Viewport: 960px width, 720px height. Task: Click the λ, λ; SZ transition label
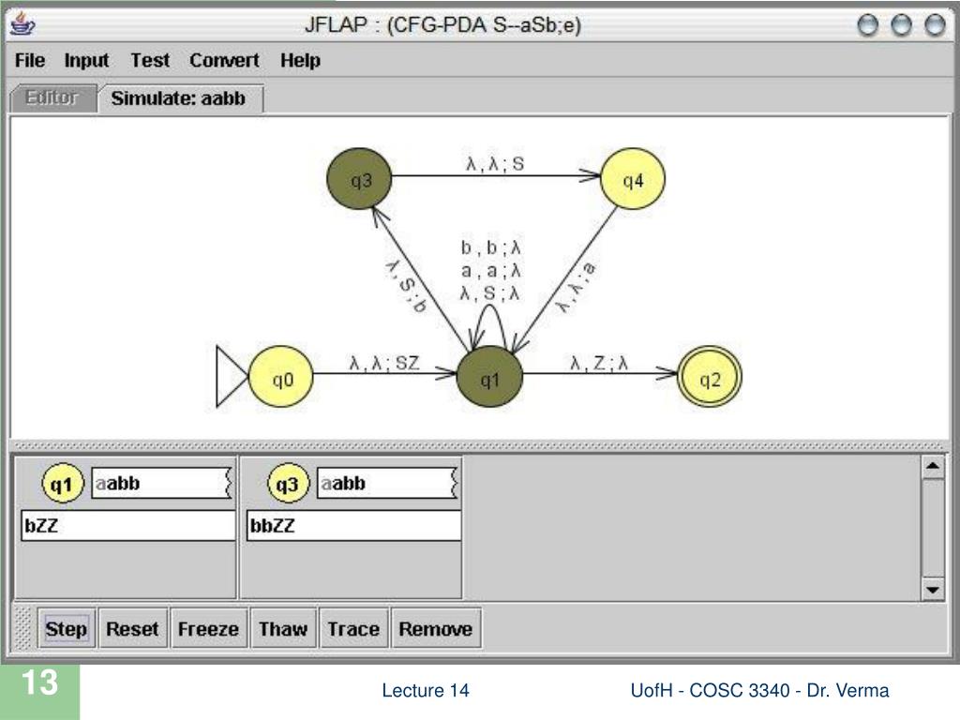click(x=384, y=363)
